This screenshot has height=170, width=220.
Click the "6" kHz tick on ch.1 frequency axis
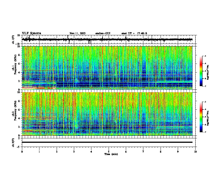[x=19, y=64]
